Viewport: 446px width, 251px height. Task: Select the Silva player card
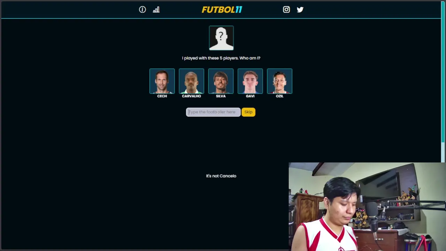221,81
